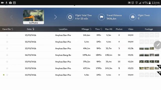Image resolution: width=161 pixels, height=90 pixels.
Task: Tap the cloud sync badge on the 437.0m row
Action: [159, 66]
